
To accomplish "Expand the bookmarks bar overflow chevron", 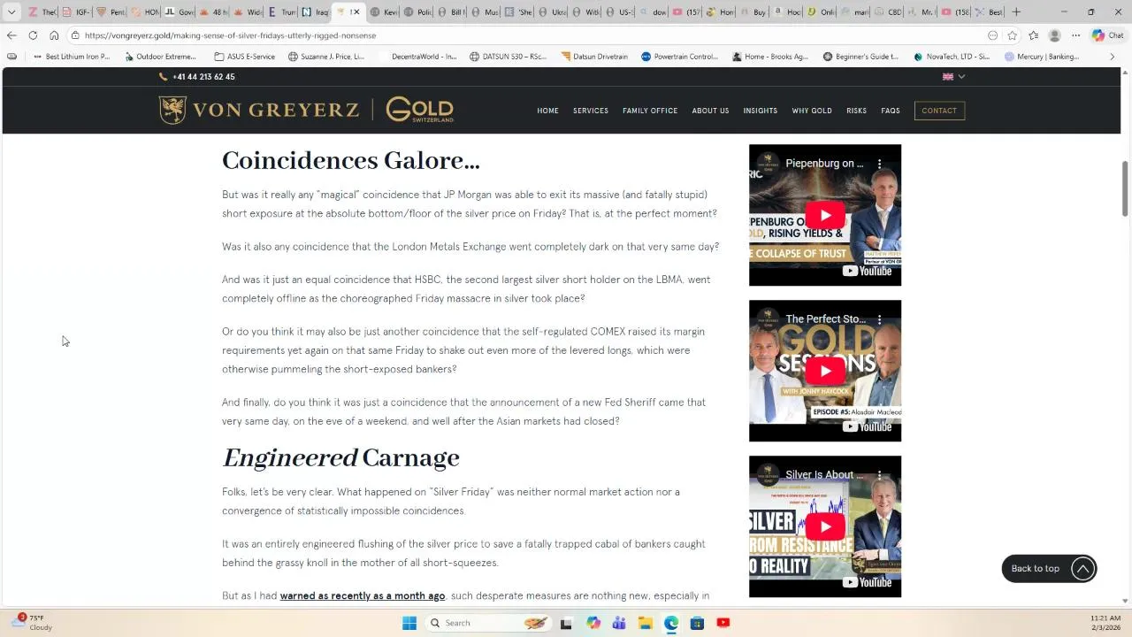I will pyautogui.click(x=1113, y=57).
